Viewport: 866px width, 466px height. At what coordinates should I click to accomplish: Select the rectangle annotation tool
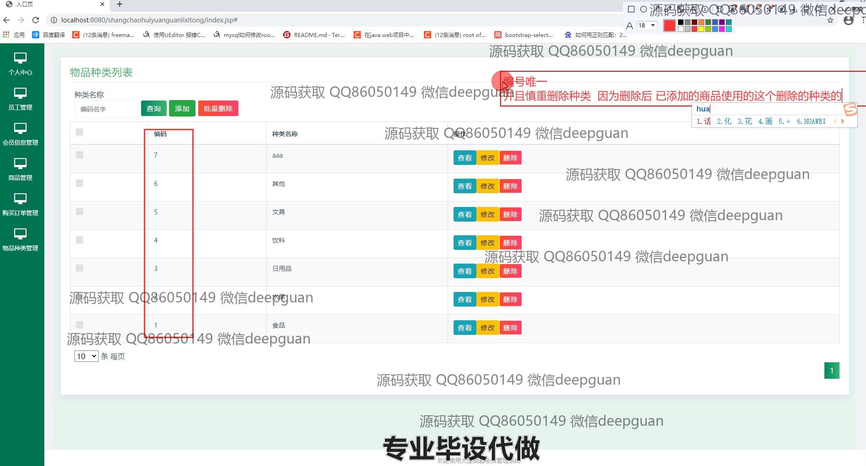[x=631, y=9]
